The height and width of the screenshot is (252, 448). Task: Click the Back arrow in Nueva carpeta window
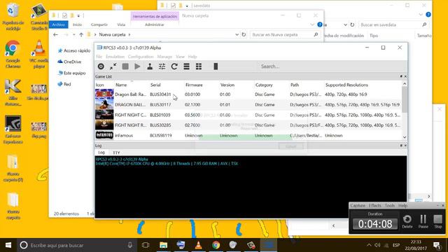pyautogui.click(x=55, y=34)
